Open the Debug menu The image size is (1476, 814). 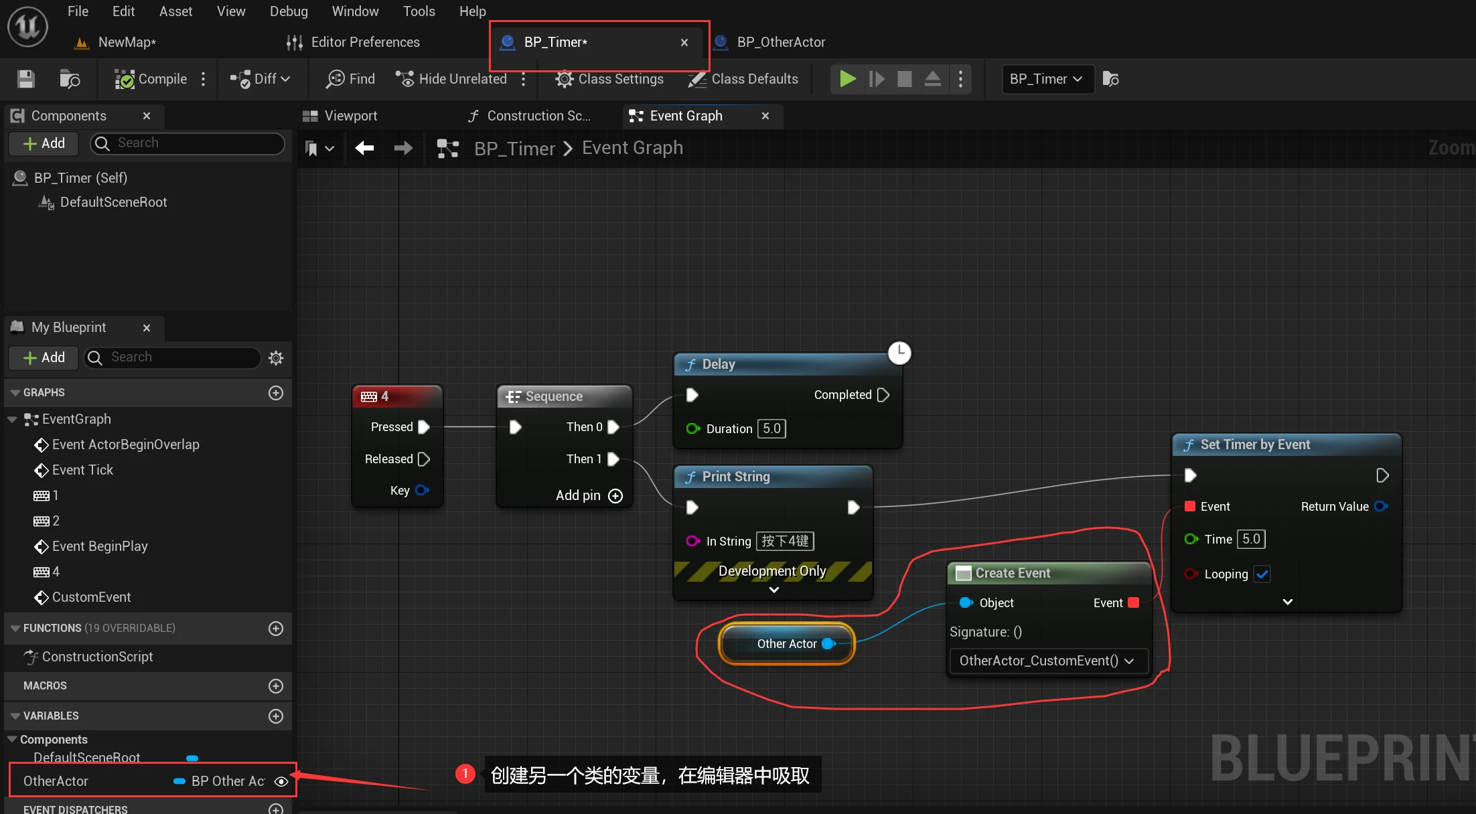pos(288,11)
